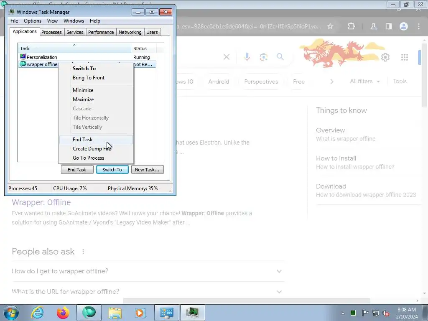
Task: Open the Google apps grid icon
Action: coord(405,57)
